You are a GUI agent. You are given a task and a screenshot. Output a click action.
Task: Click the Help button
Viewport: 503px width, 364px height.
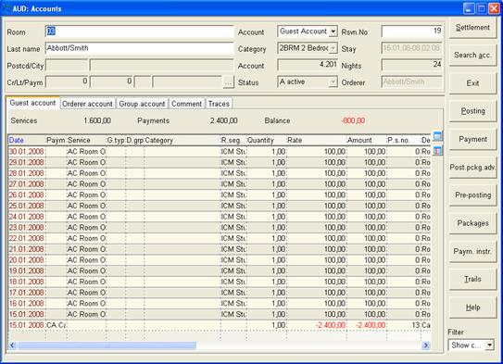click(472, 308)
